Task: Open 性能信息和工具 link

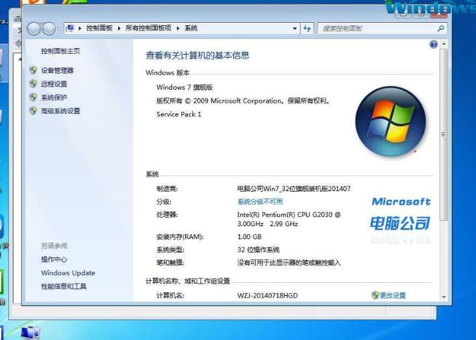Action: tap(64, 286)
